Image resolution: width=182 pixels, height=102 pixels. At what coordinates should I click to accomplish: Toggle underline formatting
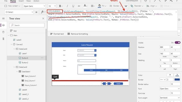click(73, 6)
